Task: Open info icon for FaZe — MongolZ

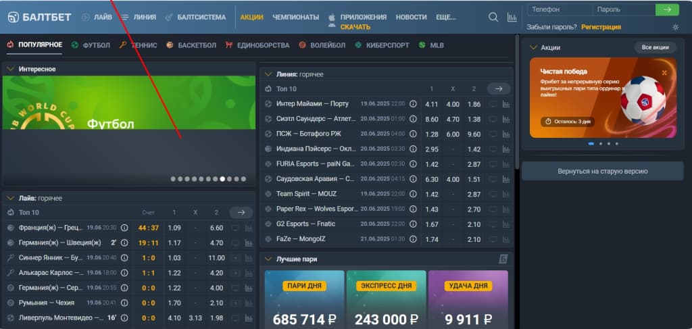Action: pyautogui.click(x=413, y=239)
